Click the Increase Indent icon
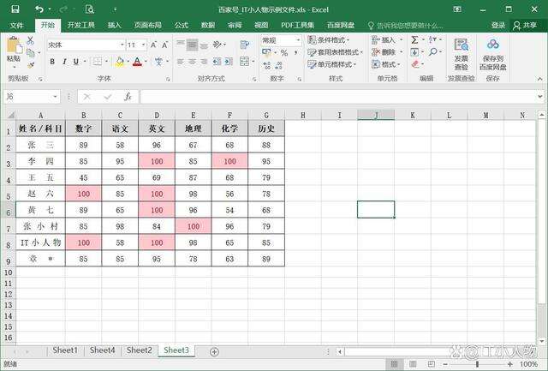 [229, 62]
